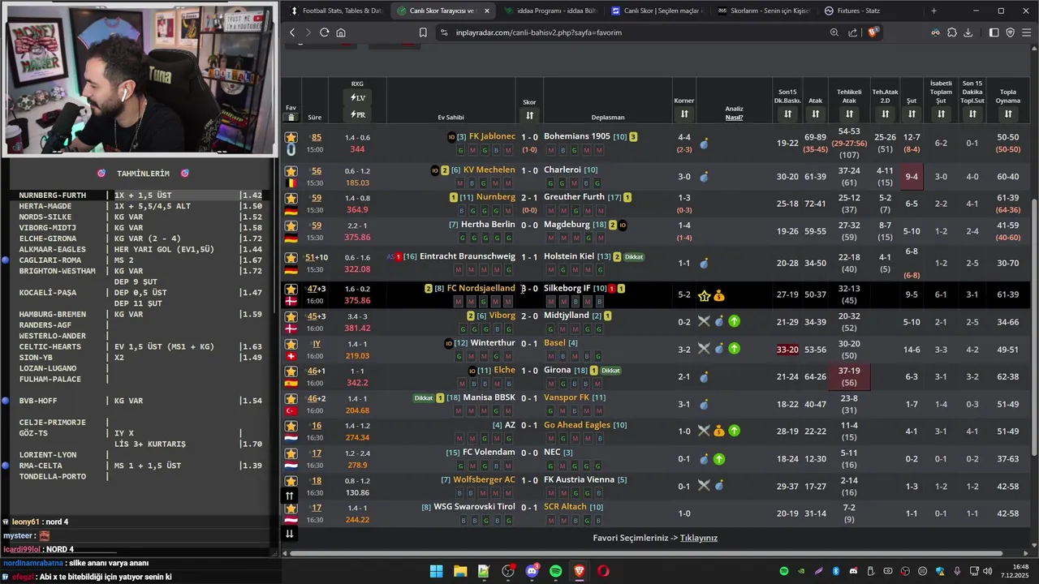Click the bomb icon in FK Jablonec row
Image resolution: width=1039 pixels, height=584 pixels.
pyautogui.click(x=704, y=144)
